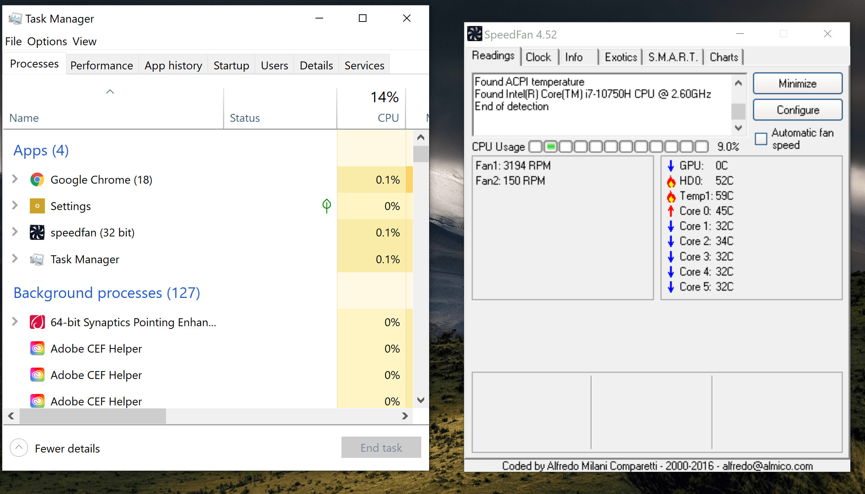Screen dimensions: 865x494
Task: Expand the Google Chrome (18) process group
Action: click(15, 179)
